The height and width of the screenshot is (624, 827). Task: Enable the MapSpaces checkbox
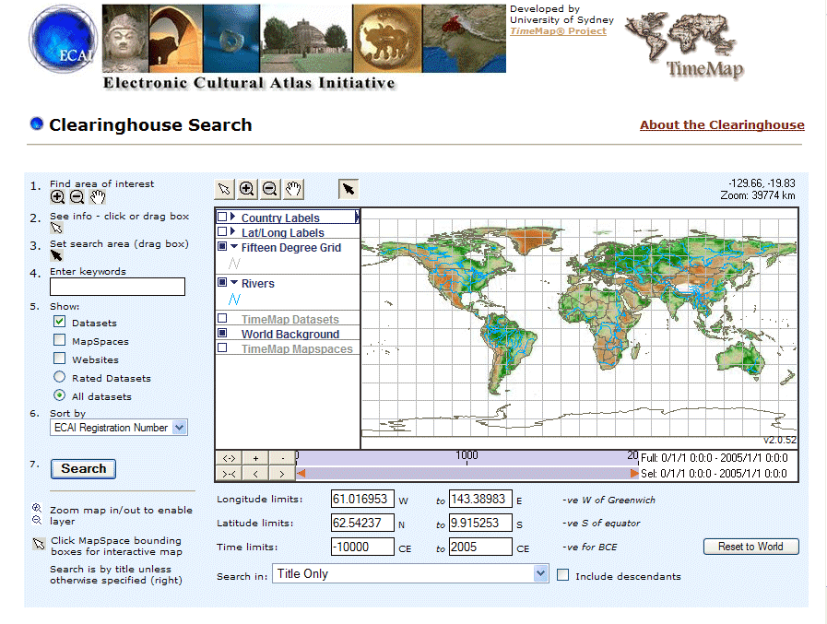(60, 340)
